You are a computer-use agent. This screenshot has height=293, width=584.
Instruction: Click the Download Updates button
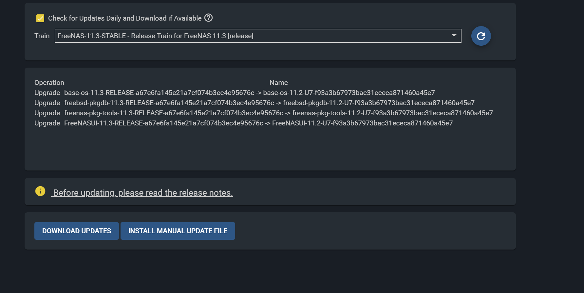tap(77, 231)
